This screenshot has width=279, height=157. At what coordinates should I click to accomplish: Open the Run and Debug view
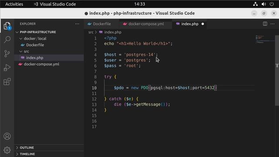7,68
